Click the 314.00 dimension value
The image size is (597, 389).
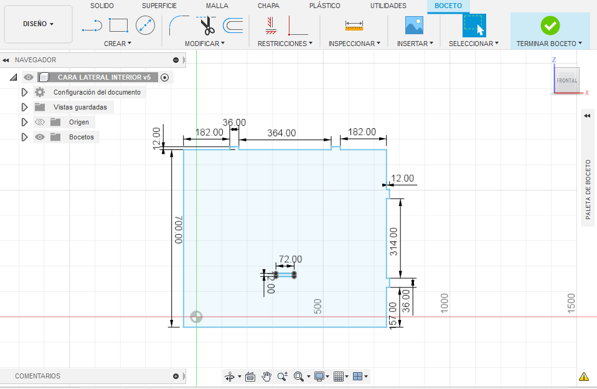393,241
